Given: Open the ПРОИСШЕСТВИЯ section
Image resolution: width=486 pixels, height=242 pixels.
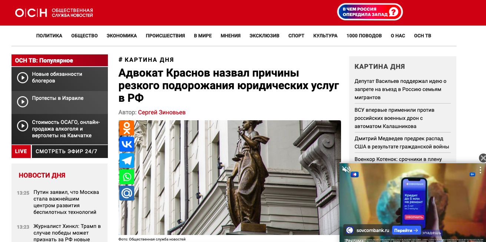Looking at the screenshot, I should click(165, 36).
